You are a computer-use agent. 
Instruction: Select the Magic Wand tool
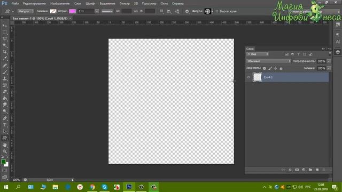click(x=5, y=45)
